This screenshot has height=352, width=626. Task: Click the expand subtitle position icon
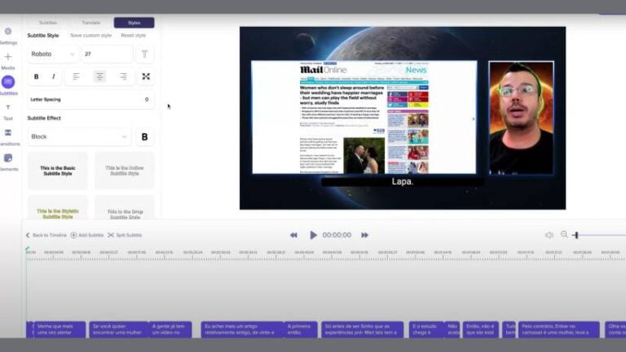tap(145, 76)
